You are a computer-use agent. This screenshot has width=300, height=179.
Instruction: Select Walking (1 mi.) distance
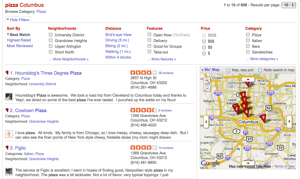[x=118, y=52]
